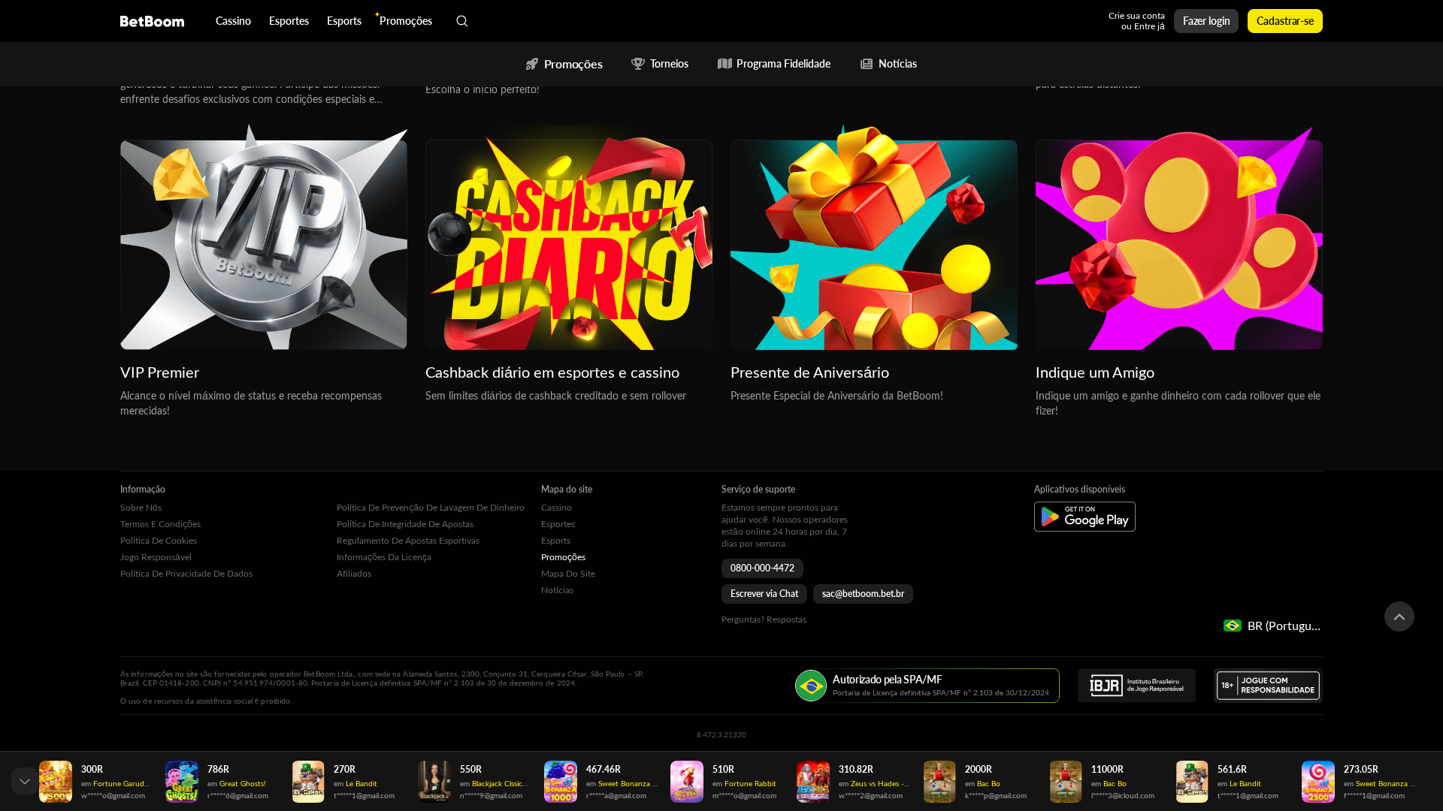This screenshot has width=1443, height=811.
Task: Click Escrever via Chat button
Action: (x=764, y=594)
